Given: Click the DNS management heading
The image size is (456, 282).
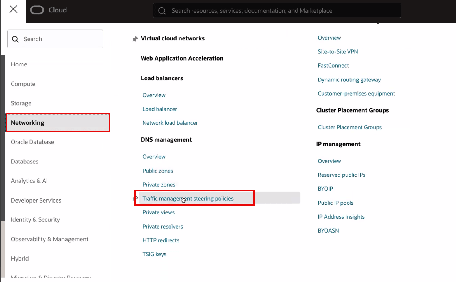Looking at the screenshot, I should point(166,140).
